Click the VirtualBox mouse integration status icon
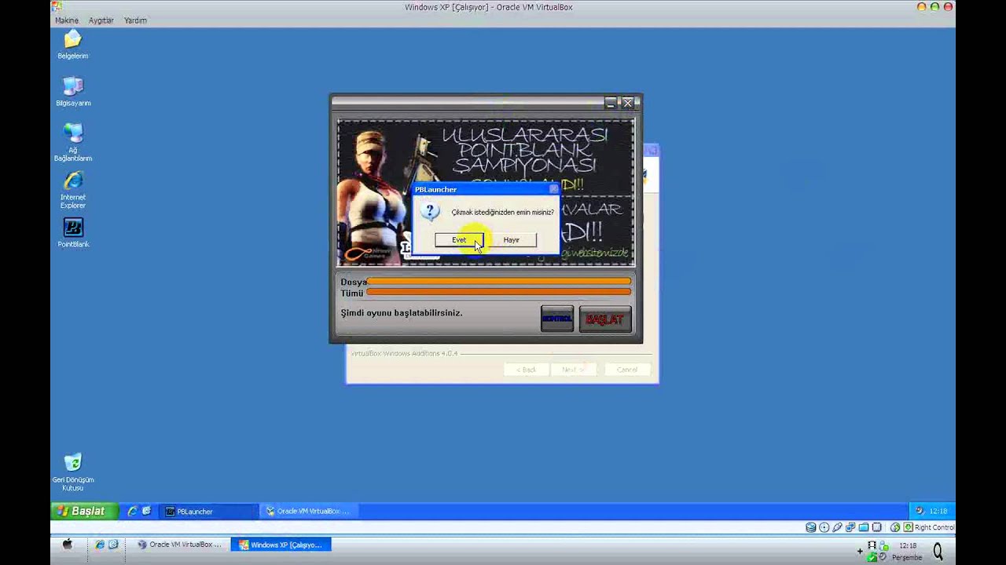1006x565 pixels. pos(895,527)
